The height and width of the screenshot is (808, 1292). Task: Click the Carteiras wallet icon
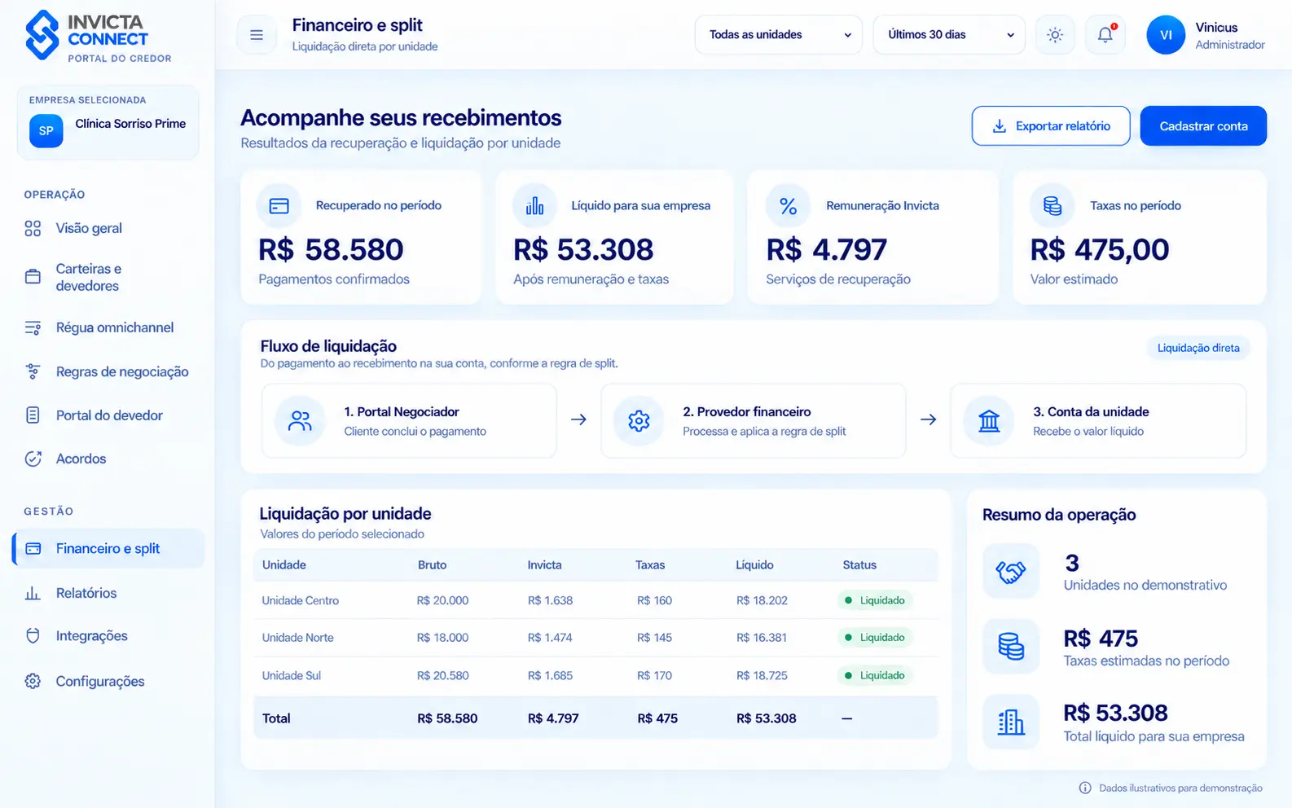point(33,277)
